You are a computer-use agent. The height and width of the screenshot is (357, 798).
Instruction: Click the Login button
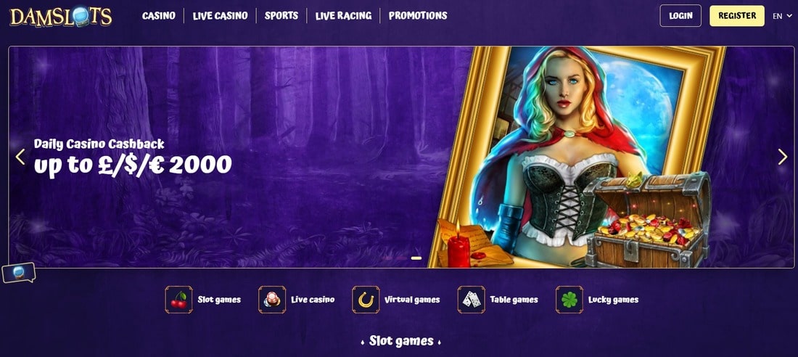click(x=680, y=16)
